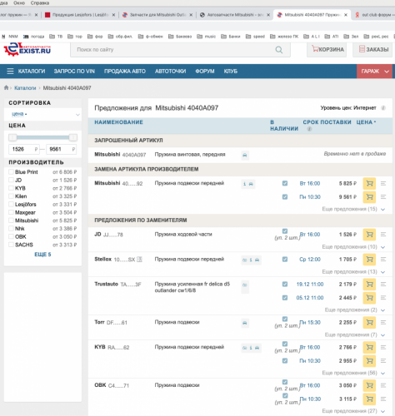
Task: Click the search magnifier icon
Action: point(279,50)
